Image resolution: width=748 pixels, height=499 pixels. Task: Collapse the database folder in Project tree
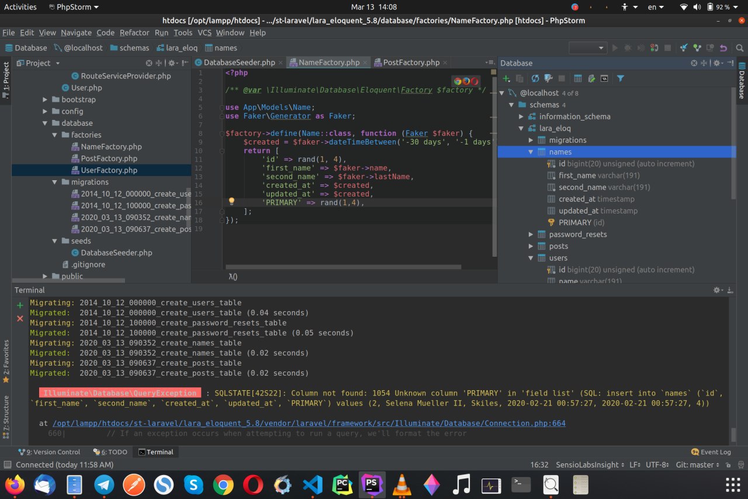pos(46,123)
